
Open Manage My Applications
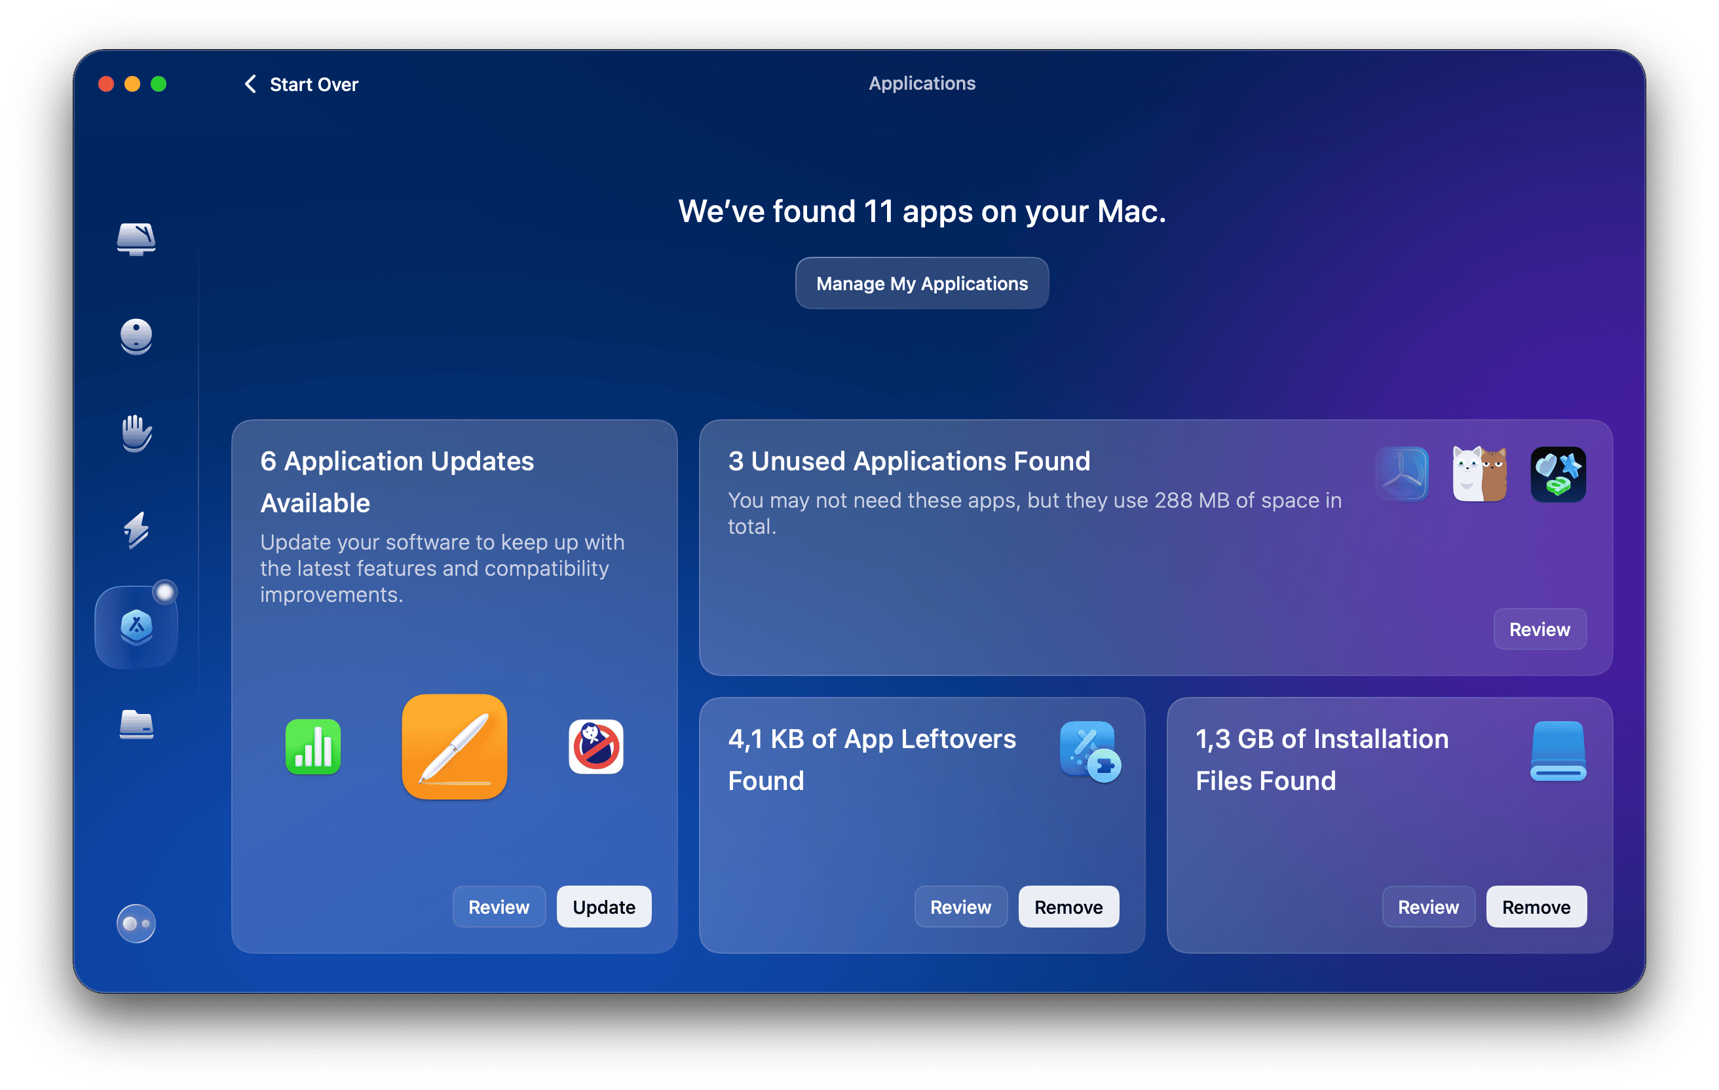point(922,284)
